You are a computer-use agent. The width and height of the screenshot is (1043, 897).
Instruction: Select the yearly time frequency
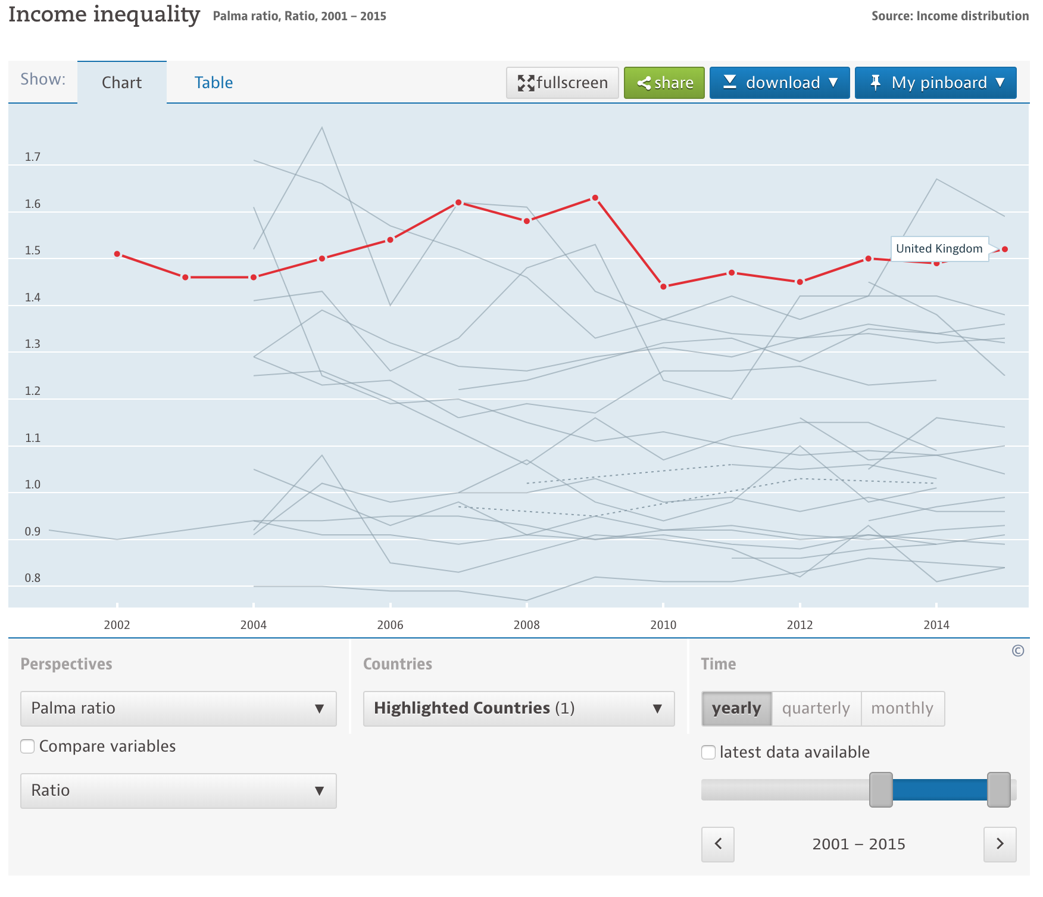point(736,708)
